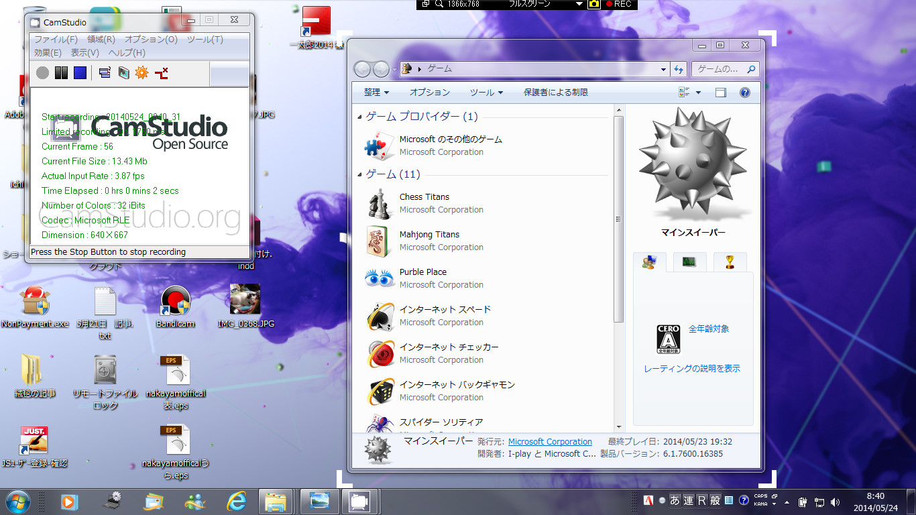Click the grey Record button in CamStudio
Screen dimensions: 916x515
(42, 72)
